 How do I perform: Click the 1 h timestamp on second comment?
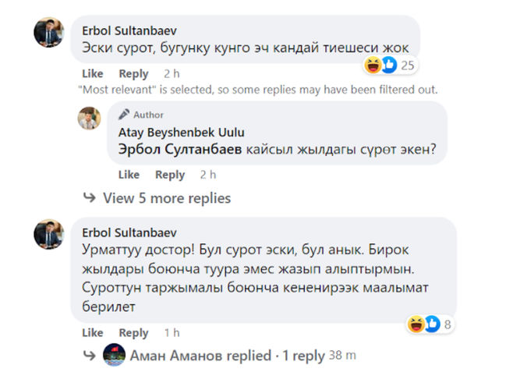click(x=172, y=332)
